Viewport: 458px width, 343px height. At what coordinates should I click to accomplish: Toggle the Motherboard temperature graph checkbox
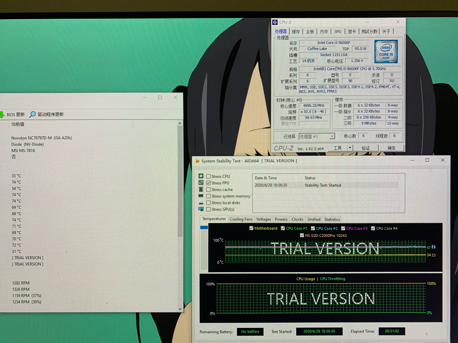pos(251,228)
